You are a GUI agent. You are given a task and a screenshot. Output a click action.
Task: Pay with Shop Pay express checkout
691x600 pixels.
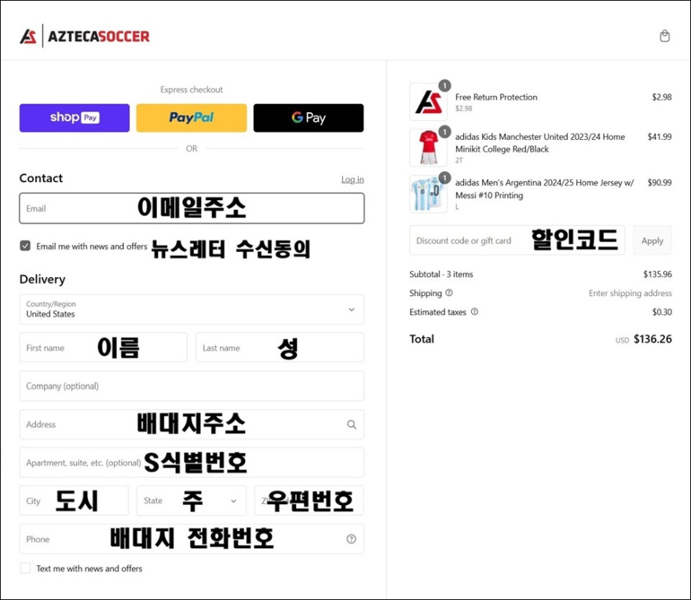click(x=75, y=118)
